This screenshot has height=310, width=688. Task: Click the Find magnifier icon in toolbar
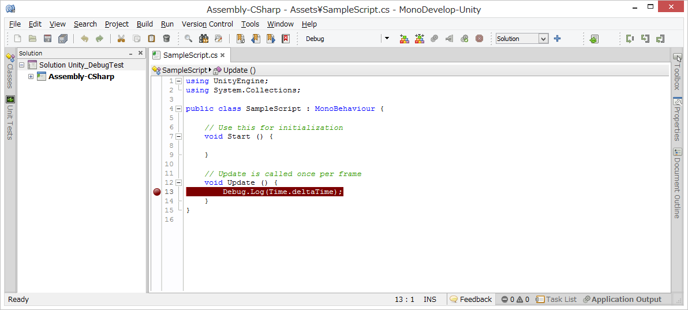click(188, 39)
